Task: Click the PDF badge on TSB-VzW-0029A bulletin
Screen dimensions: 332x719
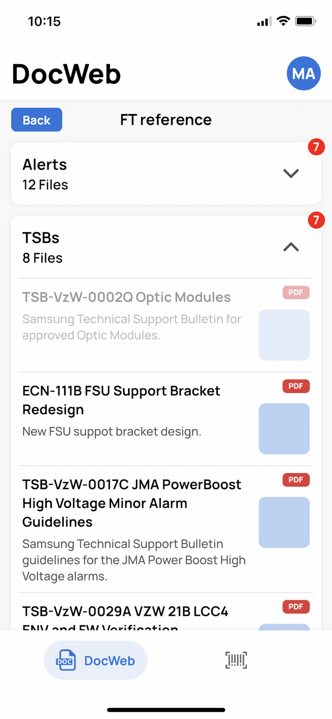Action: [296, 607]
